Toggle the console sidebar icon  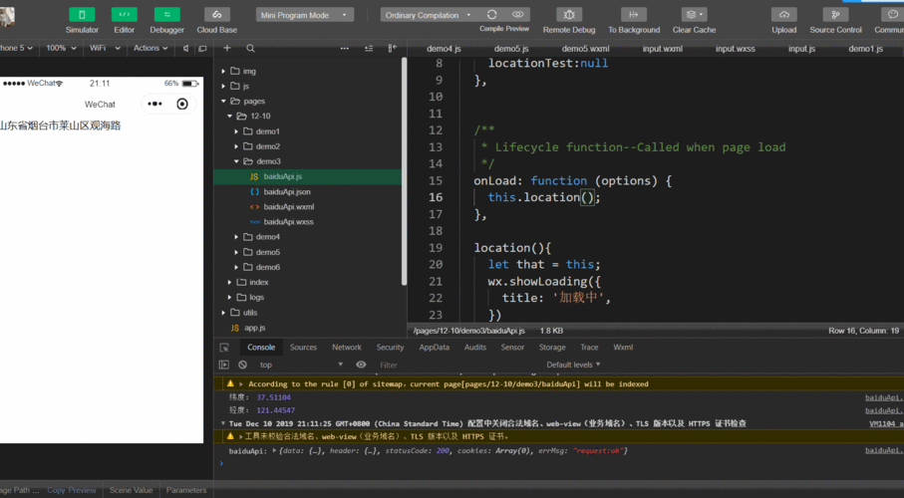[224, 365]
